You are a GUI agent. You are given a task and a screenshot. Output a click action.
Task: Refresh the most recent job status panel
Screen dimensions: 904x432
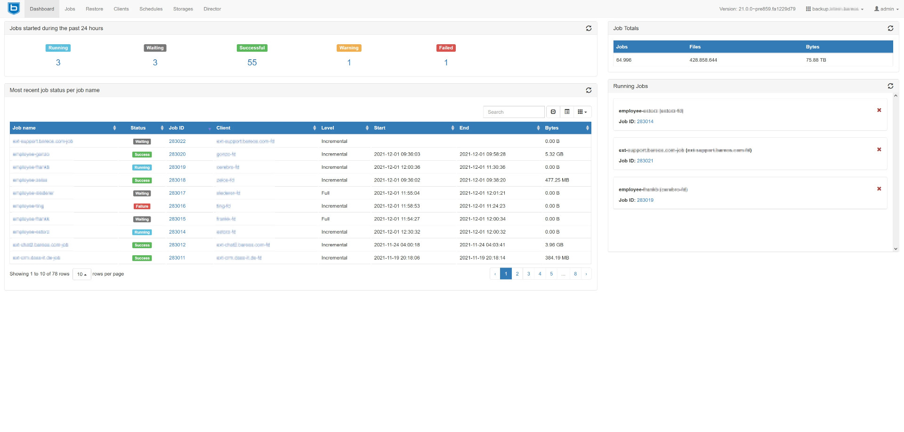[589, 90]
